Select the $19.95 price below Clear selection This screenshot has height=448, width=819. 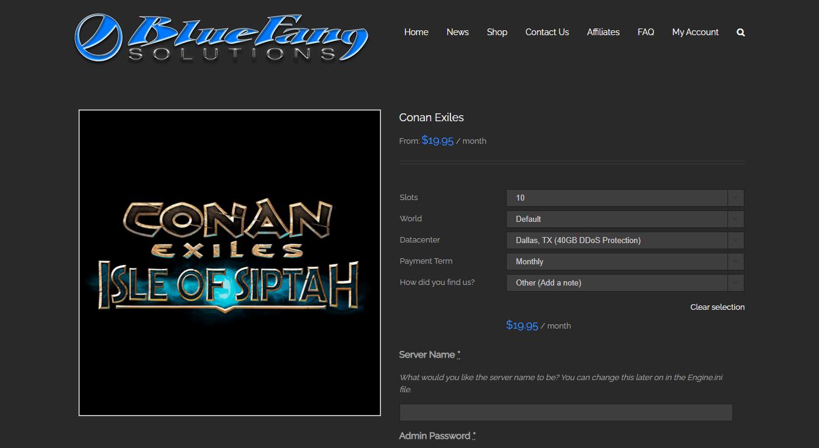[522, 325]
